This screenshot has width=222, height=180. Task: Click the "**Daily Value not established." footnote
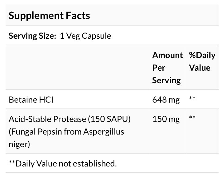click(63, 163)
